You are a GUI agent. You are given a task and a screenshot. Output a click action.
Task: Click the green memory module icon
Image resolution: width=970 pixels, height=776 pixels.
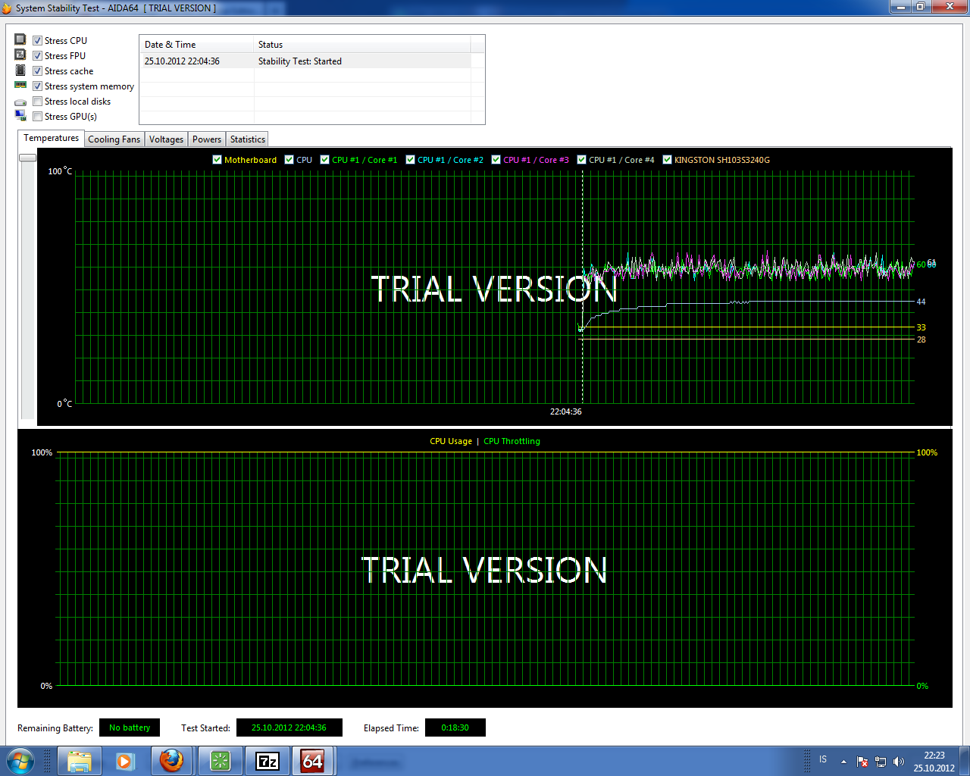tap(20, 85)
